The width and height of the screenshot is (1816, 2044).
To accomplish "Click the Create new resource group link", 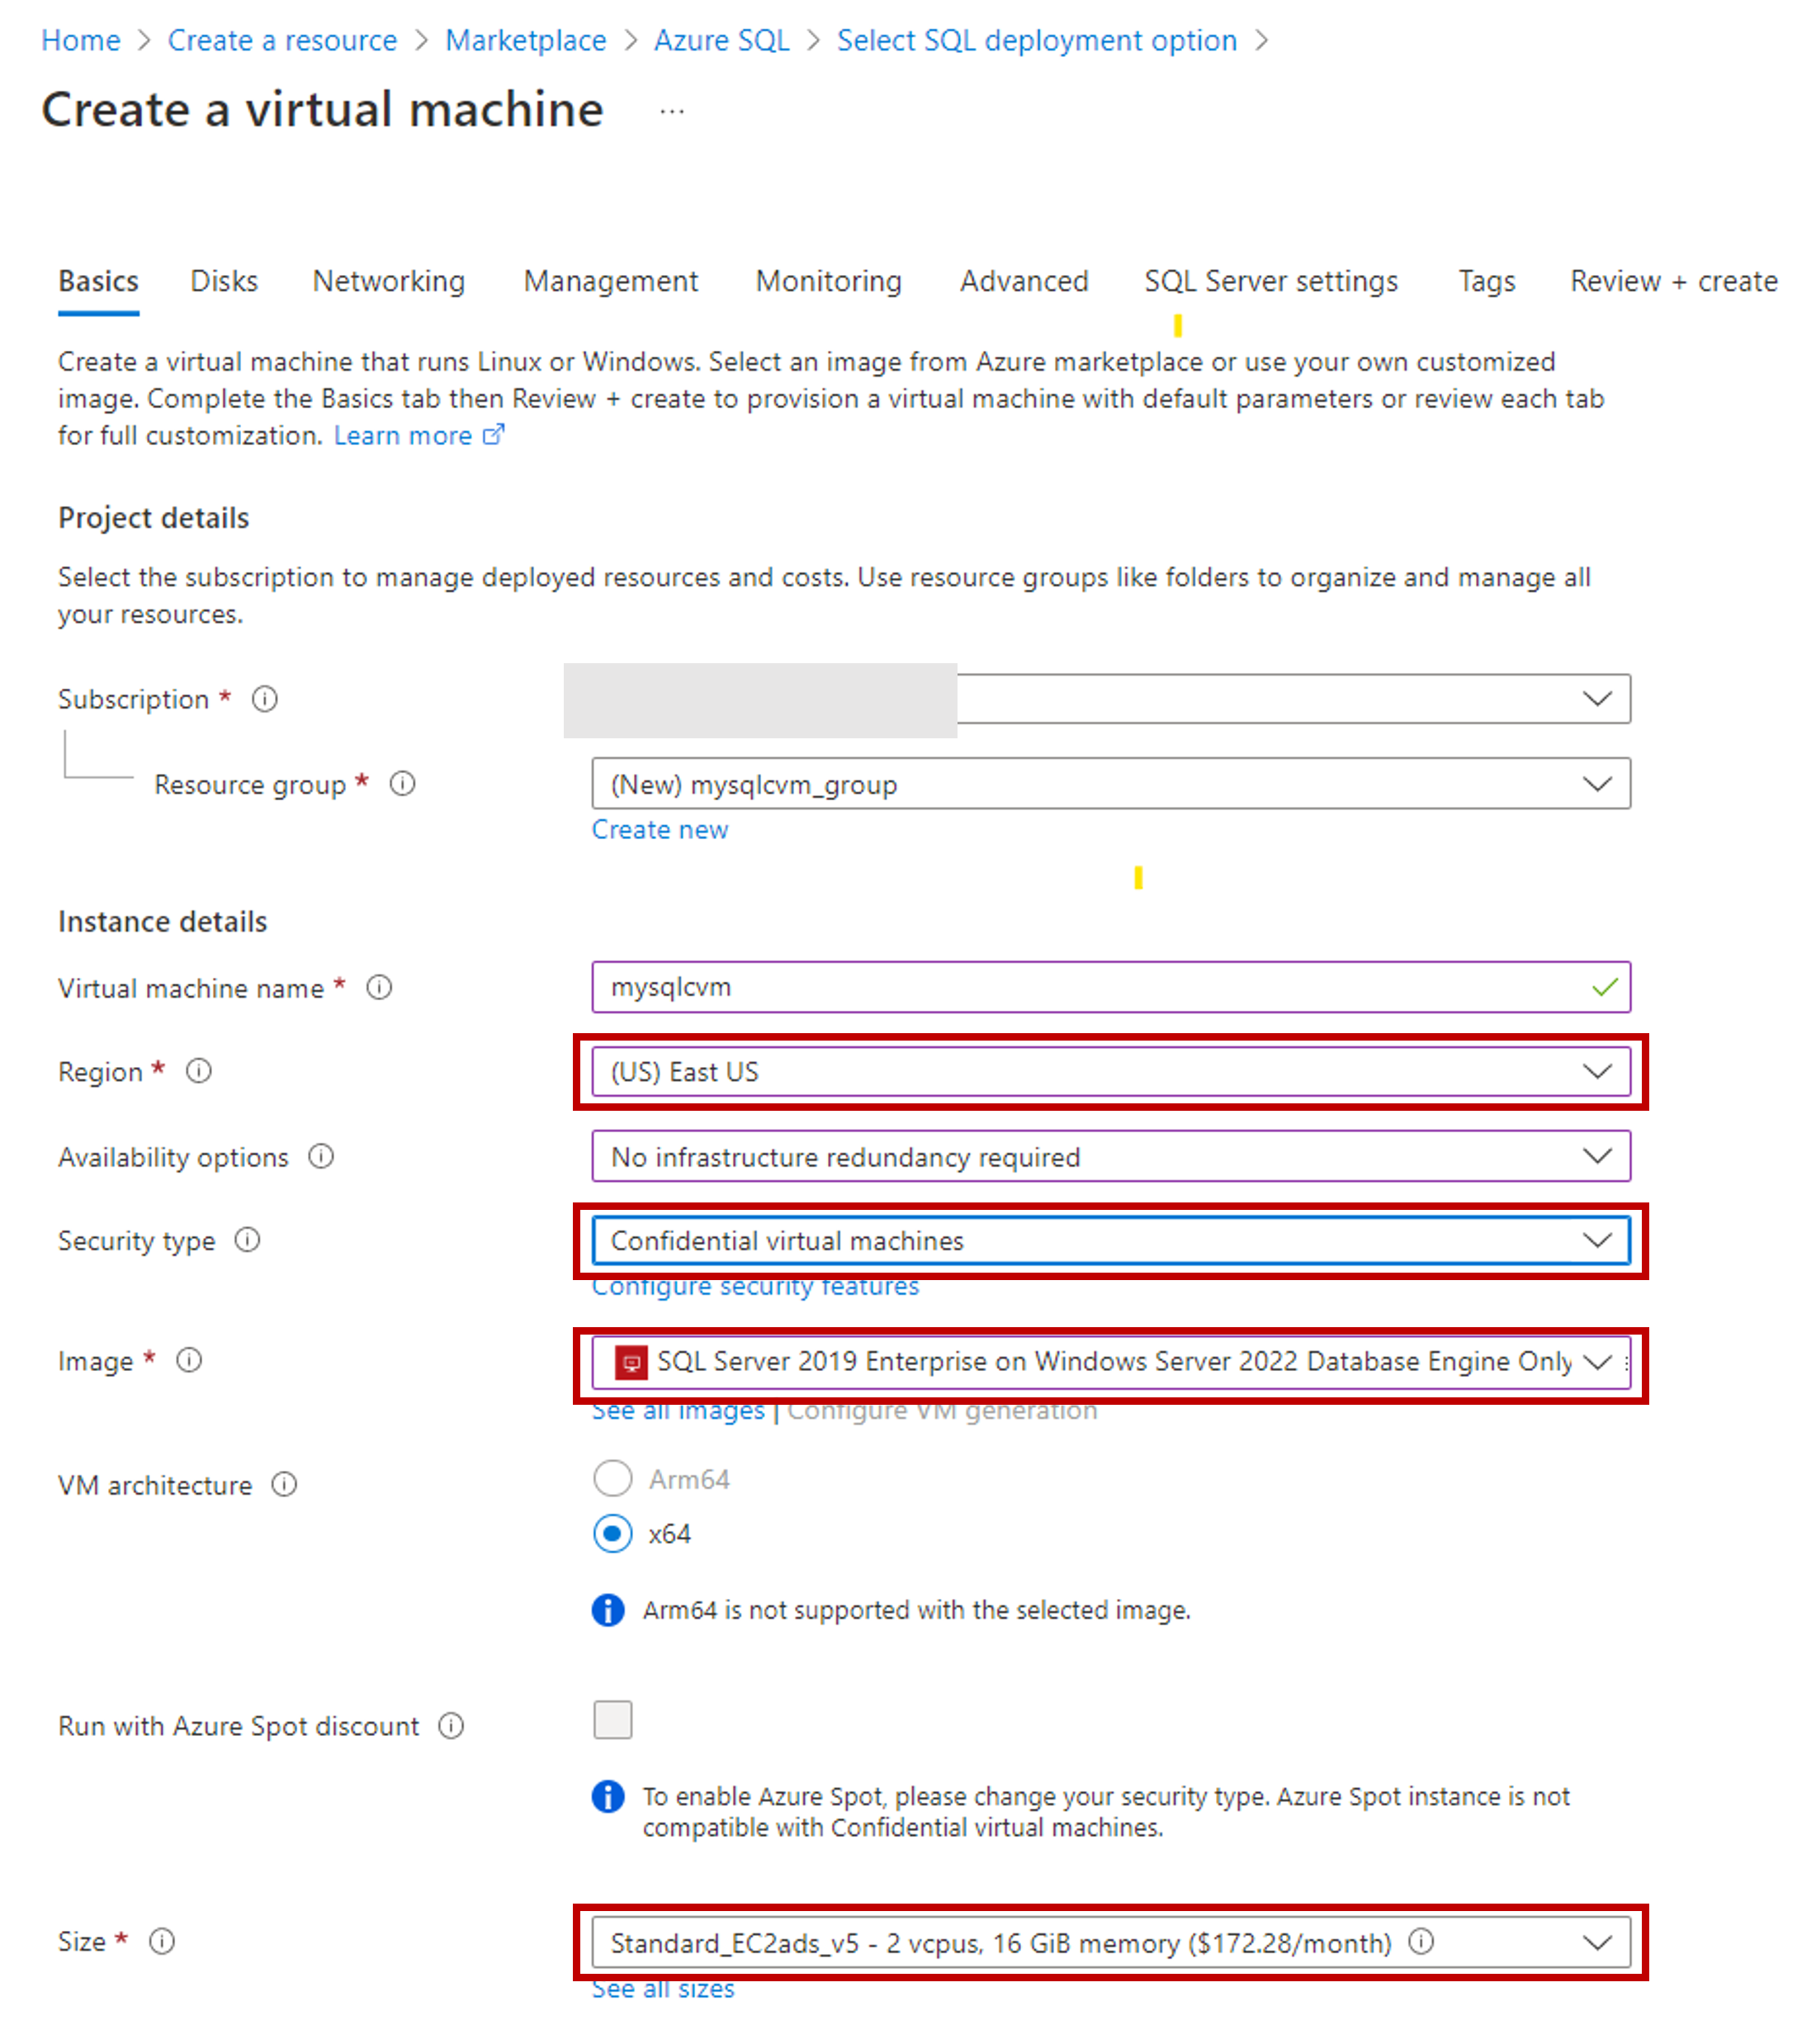I will (660, 830).
